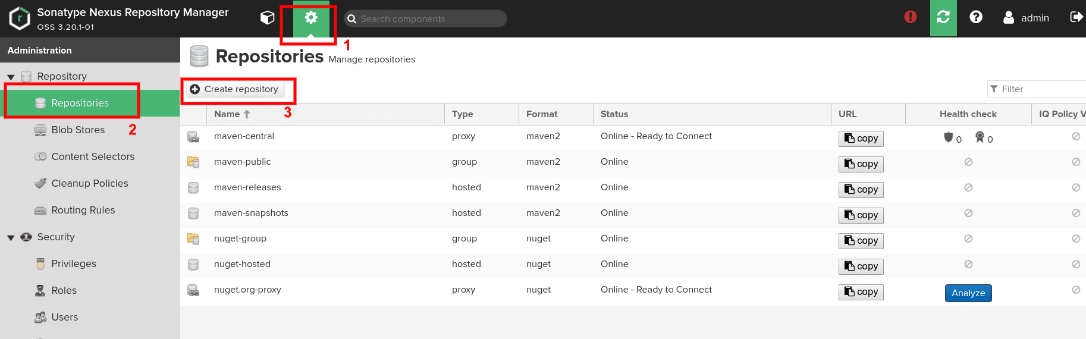Copy the URL of nuget-group
Image resolution: width=1086 pixels, height=339 pixels.
[861, 241]
